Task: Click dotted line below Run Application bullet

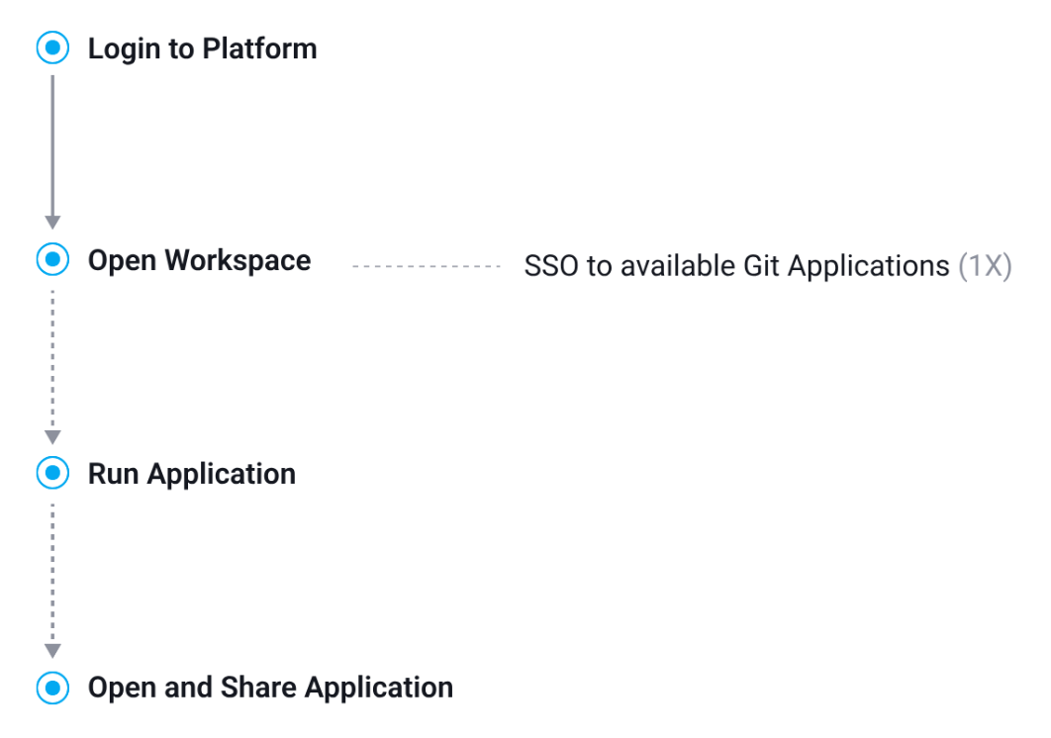Action: pyautogui.click(x=52, y=570)
